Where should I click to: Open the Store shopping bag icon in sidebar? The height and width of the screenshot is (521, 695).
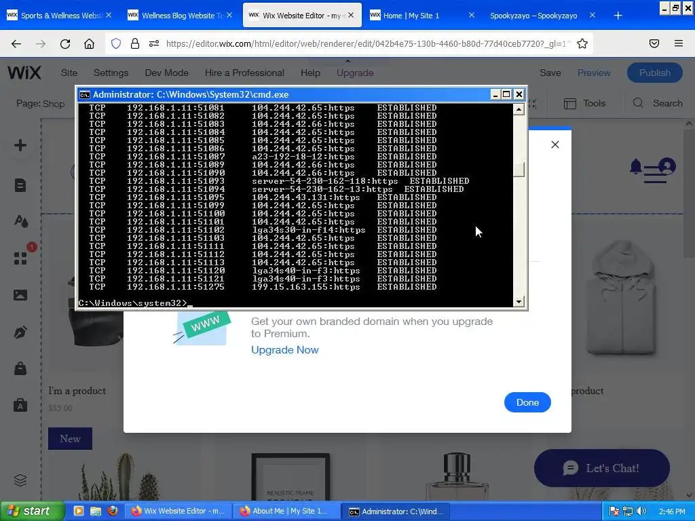point(20,368)
